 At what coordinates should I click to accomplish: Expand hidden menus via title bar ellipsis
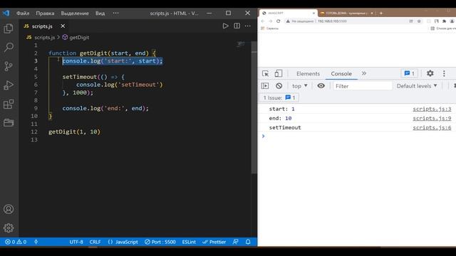tap(115, 13)
